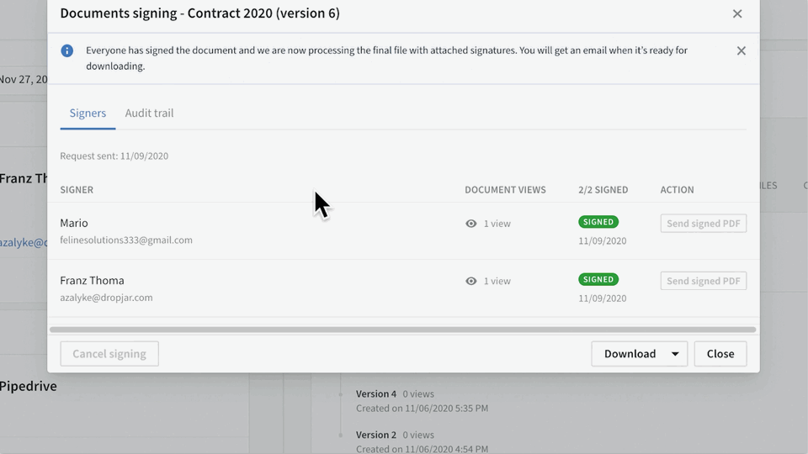Click the horizontal scrollbar in the dialog
Screen dimensions: 808x454
402,330
